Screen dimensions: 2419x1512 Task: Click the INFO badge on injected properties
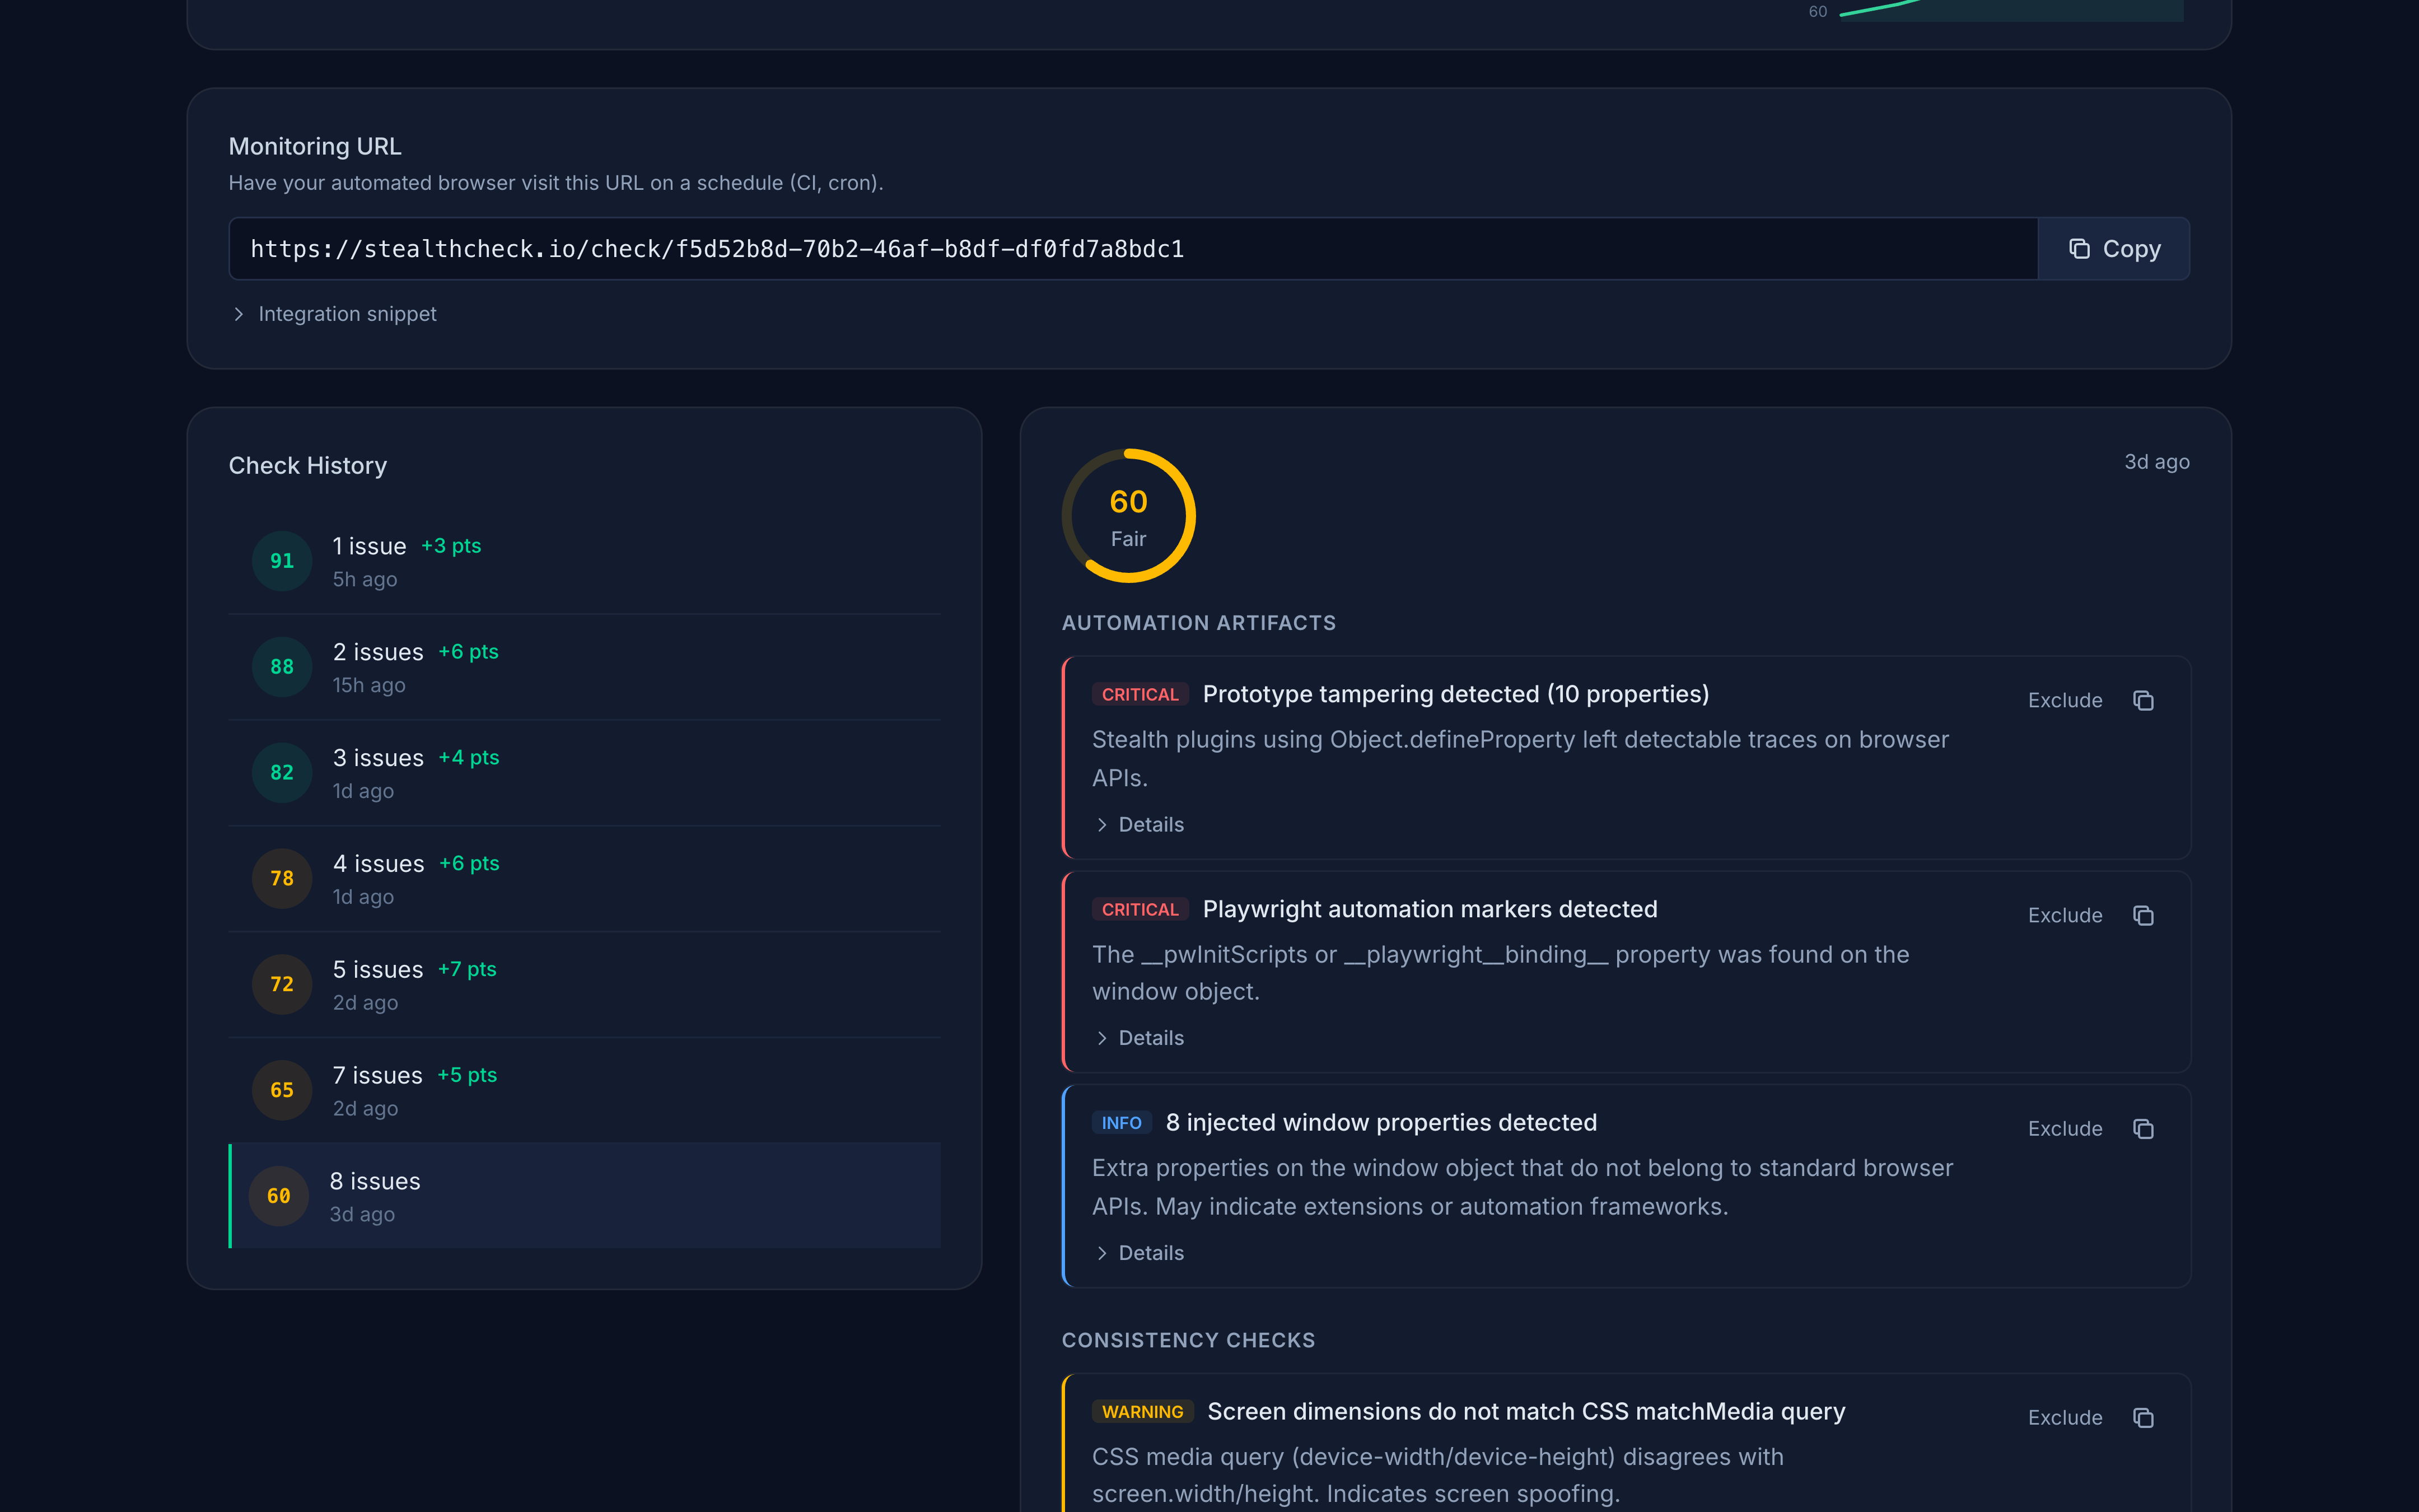tap(1122, 1123)
